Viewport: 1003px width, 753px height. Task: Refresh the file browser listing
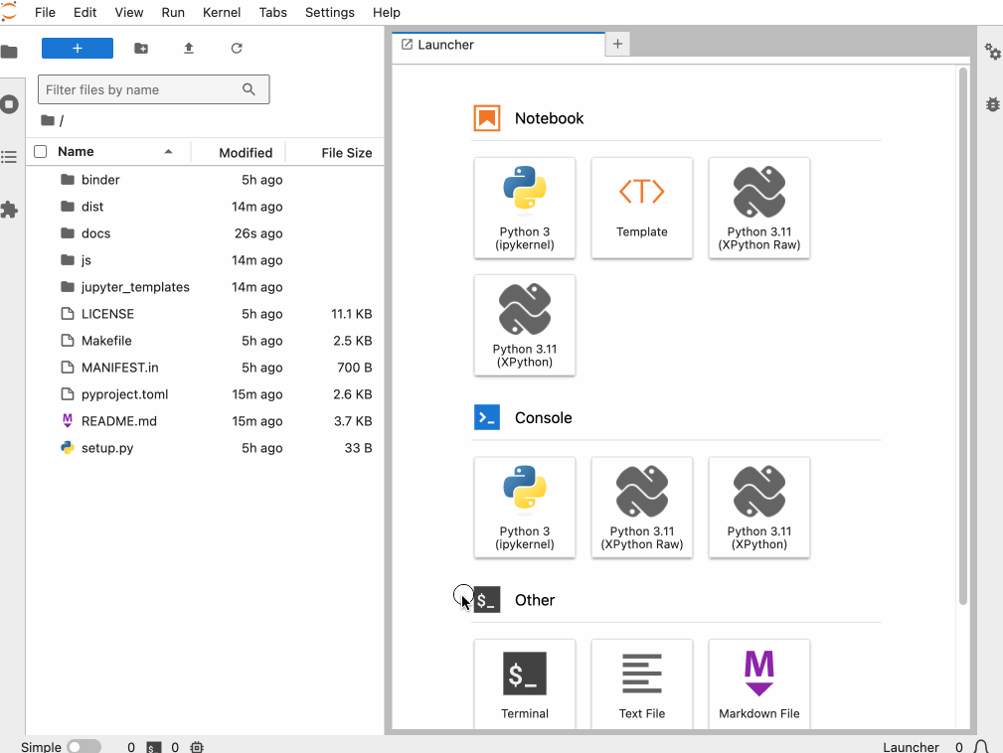[235, 47]
